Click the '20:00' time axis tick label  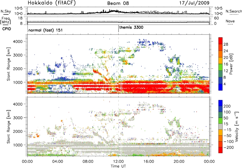pos(179,162)
